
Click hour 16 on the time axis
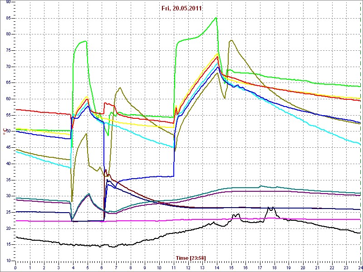[245, 267]
